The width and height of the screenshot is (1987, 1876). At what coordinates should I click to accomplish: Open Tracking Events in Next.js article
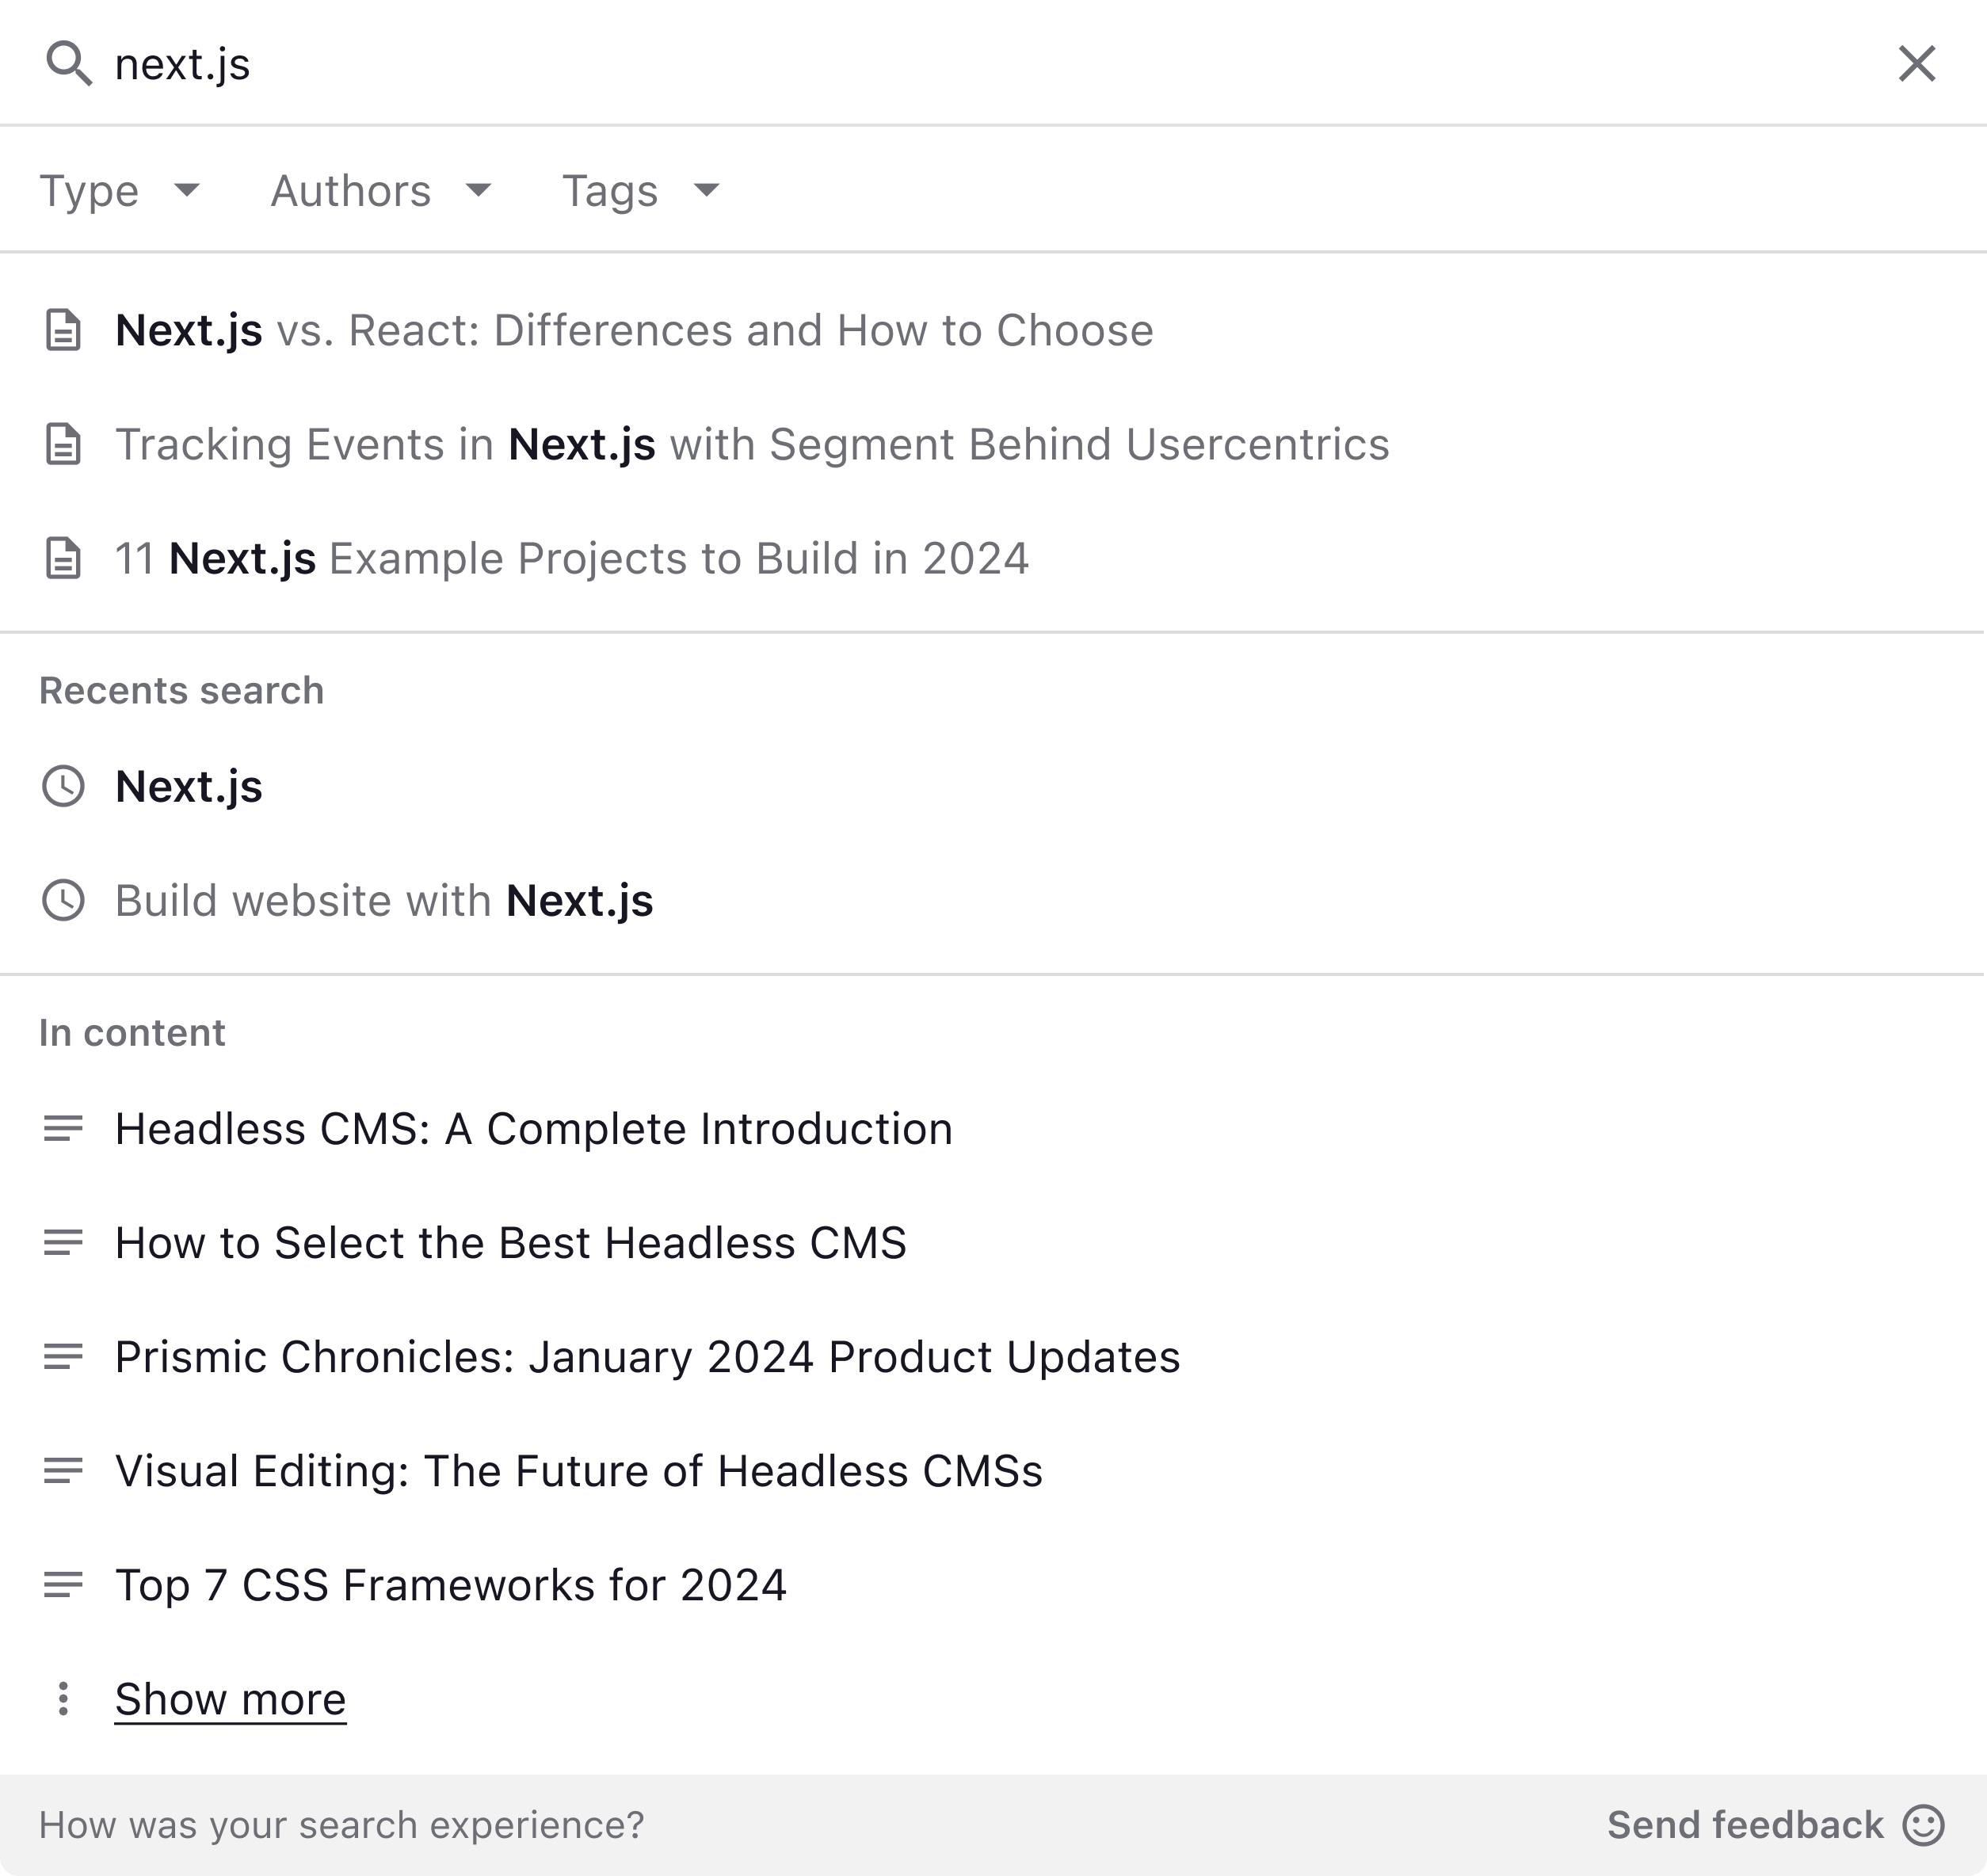pos(751,445)
